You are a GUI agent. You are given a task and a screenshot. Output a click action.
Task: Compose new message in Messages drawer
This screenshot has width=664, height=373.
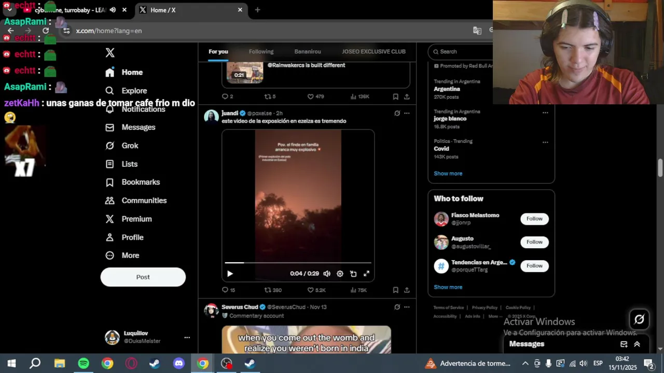pyautogui.click(x=624, y=344)
